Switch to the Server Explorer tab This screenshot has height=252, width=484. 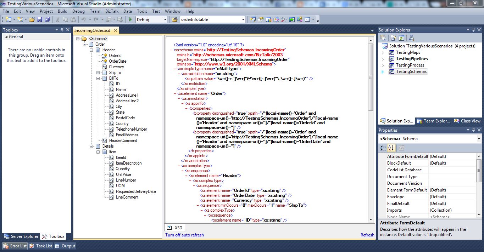pos(21,236)
